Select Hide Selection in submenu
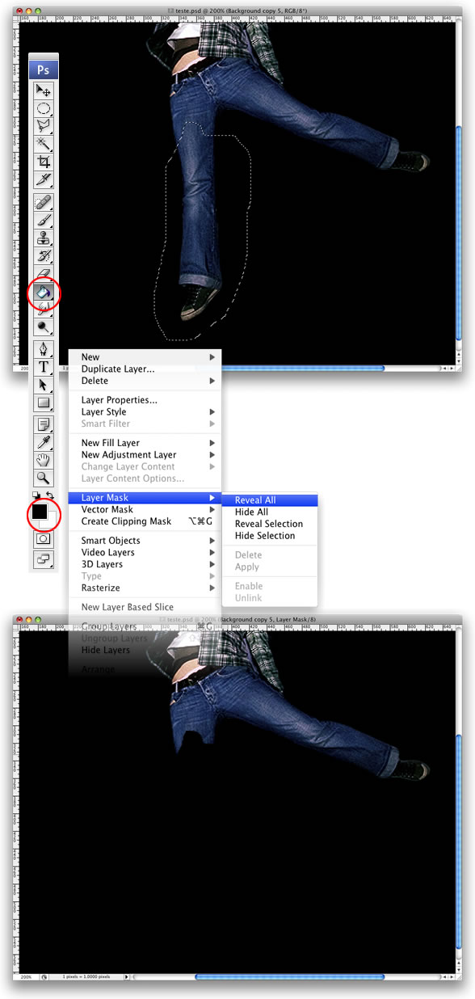Image resolution: width=475 pixels, height=999 pixels. coord(270,535)
